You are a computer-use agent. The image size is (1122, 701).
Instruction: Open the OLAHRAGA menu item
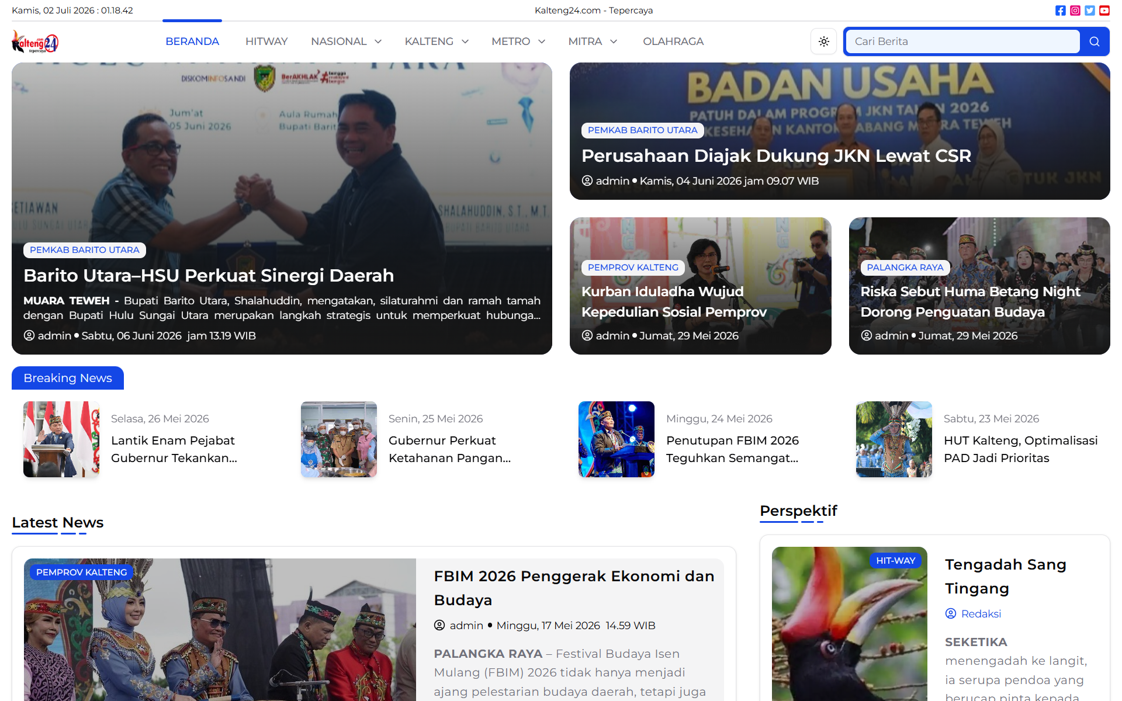673,41
